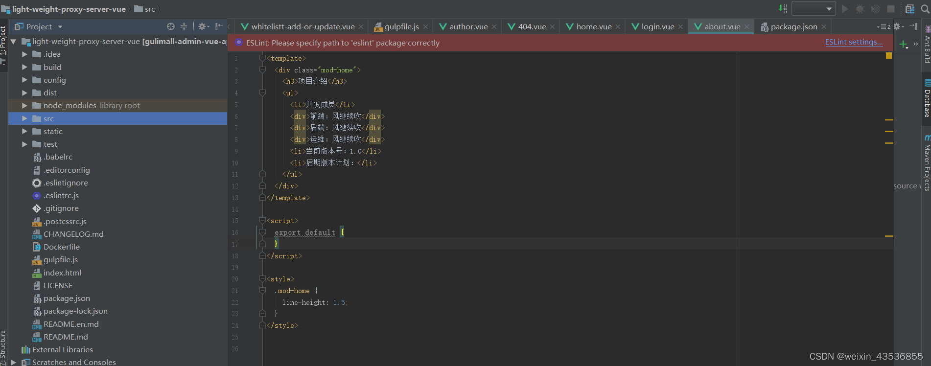
Task: Open Project panel gear settings
Action: click(x=203, y=26)
